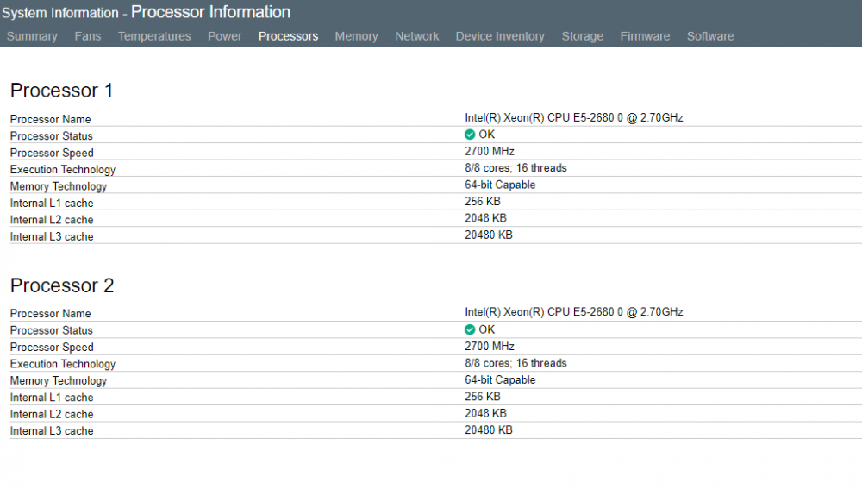Click the Processor 2 heading
Image resolution: width=862 pixels, height=495 pixels.
coord(62,285)
